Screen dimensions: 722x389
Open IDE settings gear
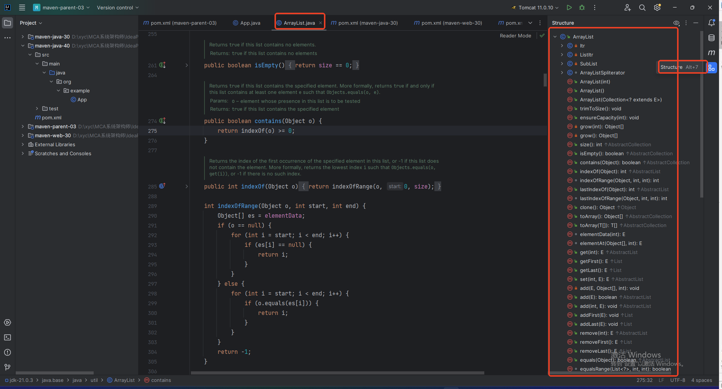pyautogui.click(x=657, y=7)
